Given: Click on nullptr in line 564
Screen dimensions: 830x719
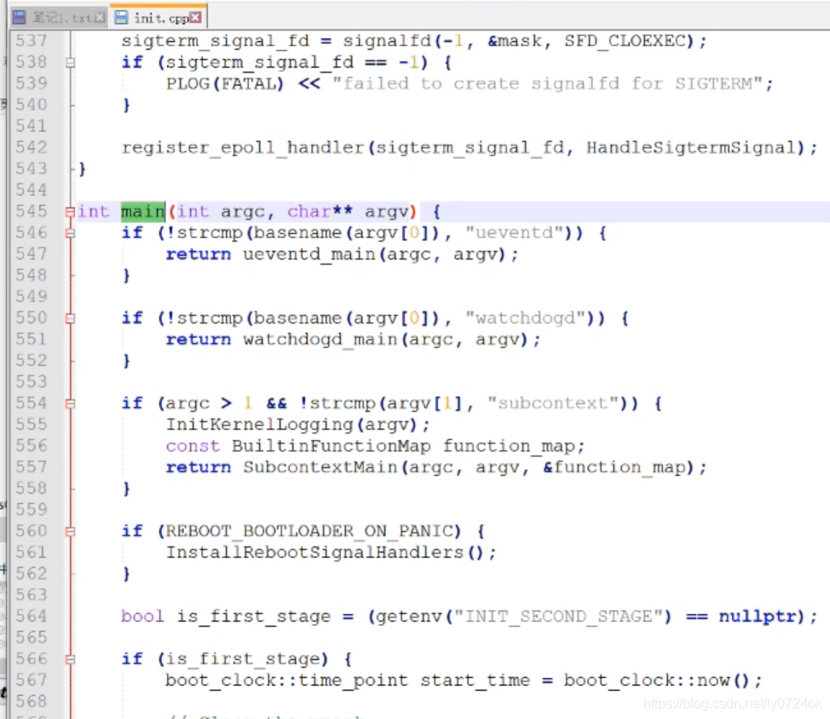Looking at the screenshot, I should (757, 617).
